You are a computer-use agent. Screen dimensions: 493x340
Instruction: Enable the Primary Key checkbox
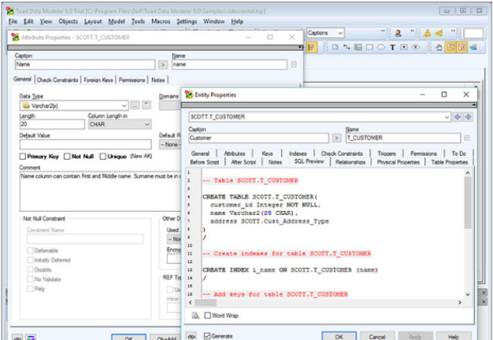click(x=23, y=157)
